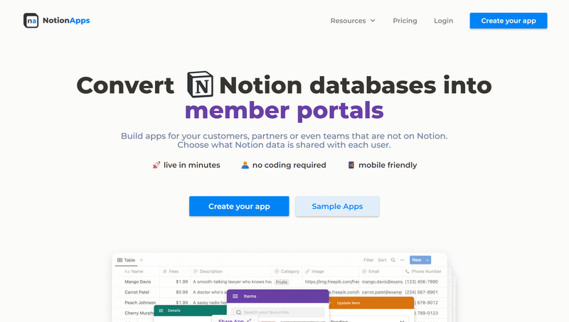
Task: Select the Carrot Patel name cell
Action: (x=137, y=292)
